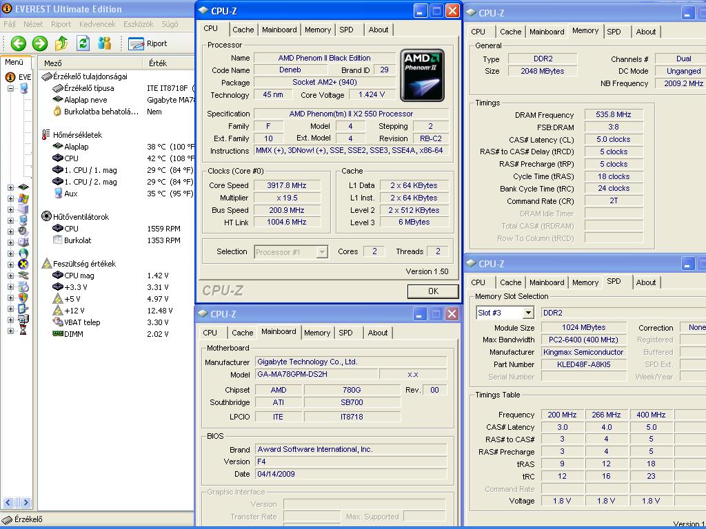The width and height of the screenshot is (706, 529).
Task: Switch to Cache tab in top CPU-Z window
Action: 243,30
